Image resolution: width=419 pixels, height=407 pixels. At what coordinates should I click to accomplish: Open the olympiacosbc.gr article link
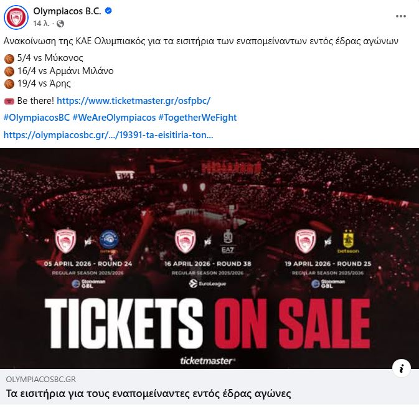(108, 135)
